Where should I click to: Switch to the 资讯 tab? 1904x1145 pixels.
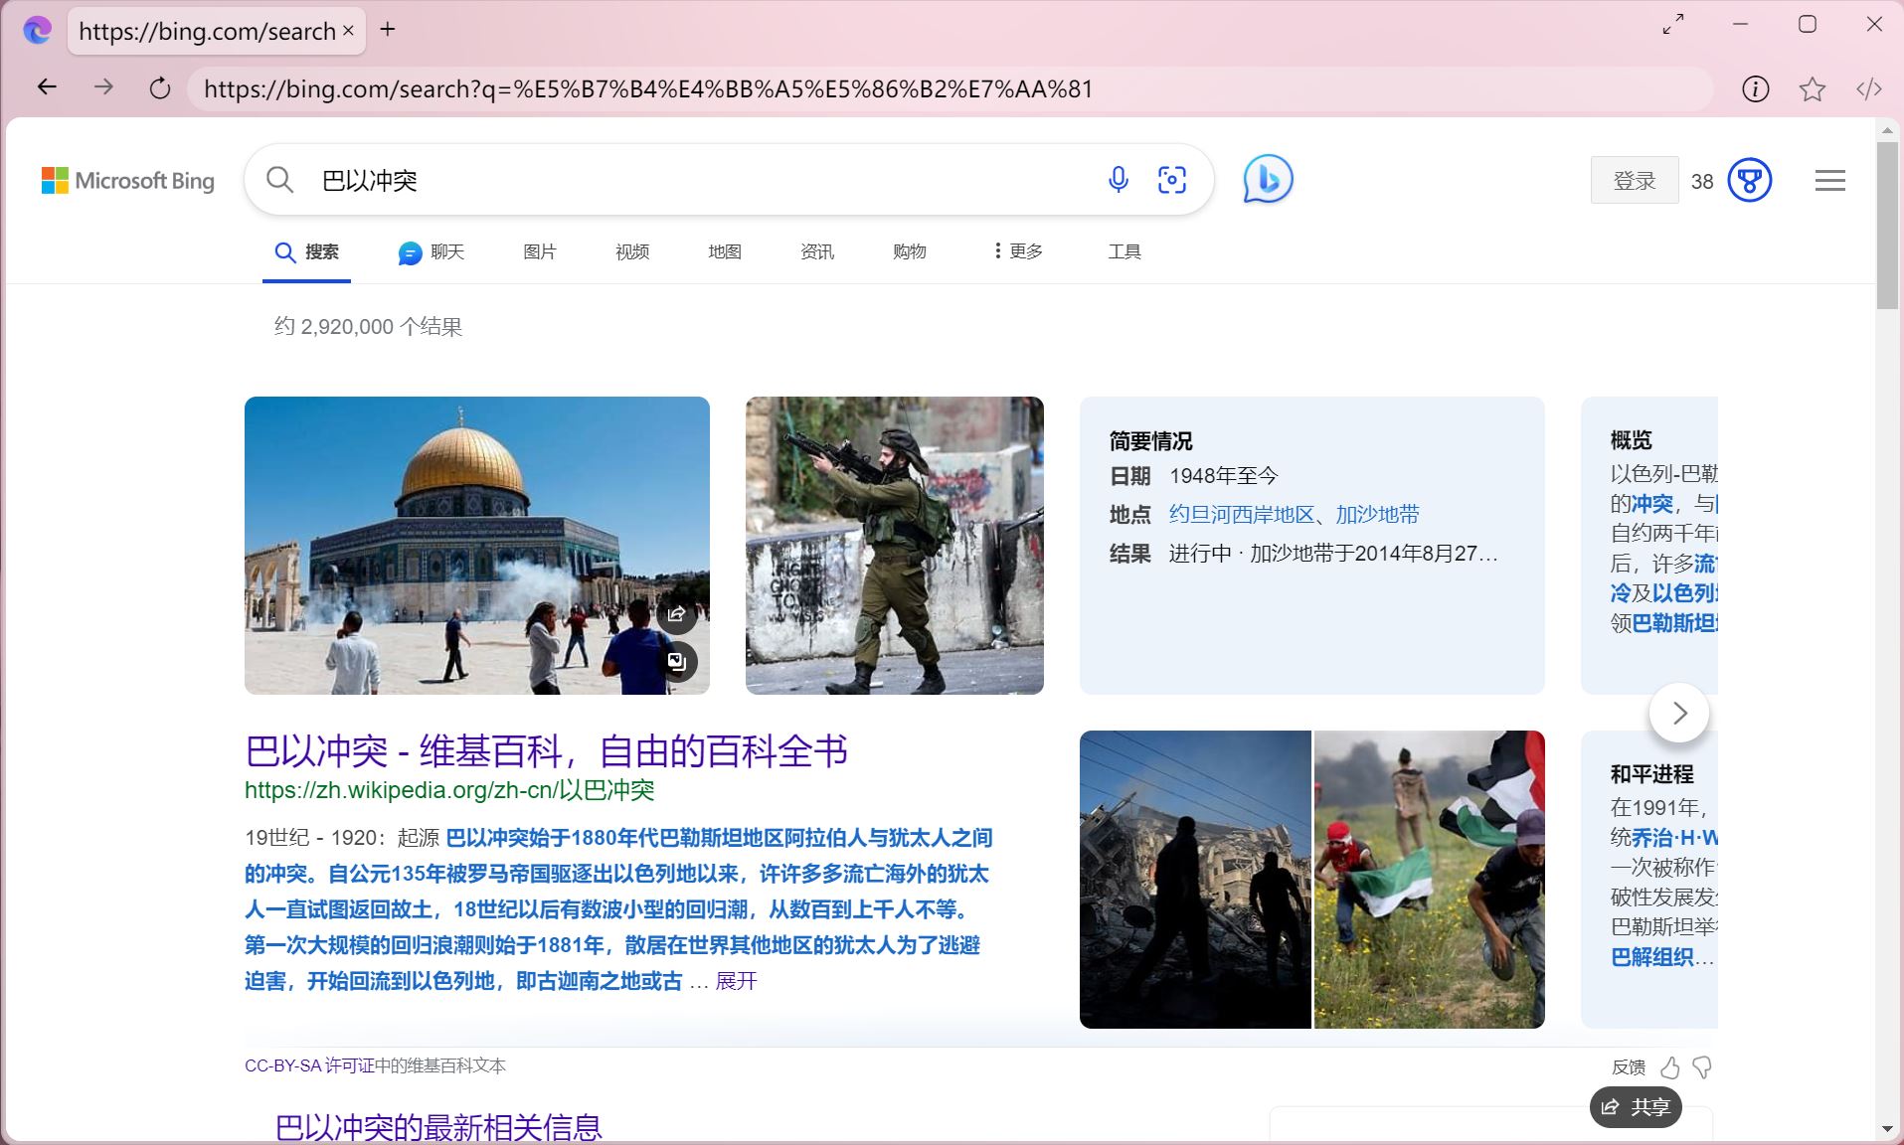(816, 251)
